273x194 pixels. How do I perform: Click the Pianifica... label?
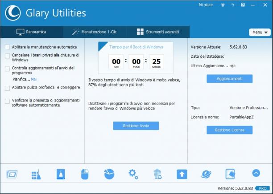point(21,79)
